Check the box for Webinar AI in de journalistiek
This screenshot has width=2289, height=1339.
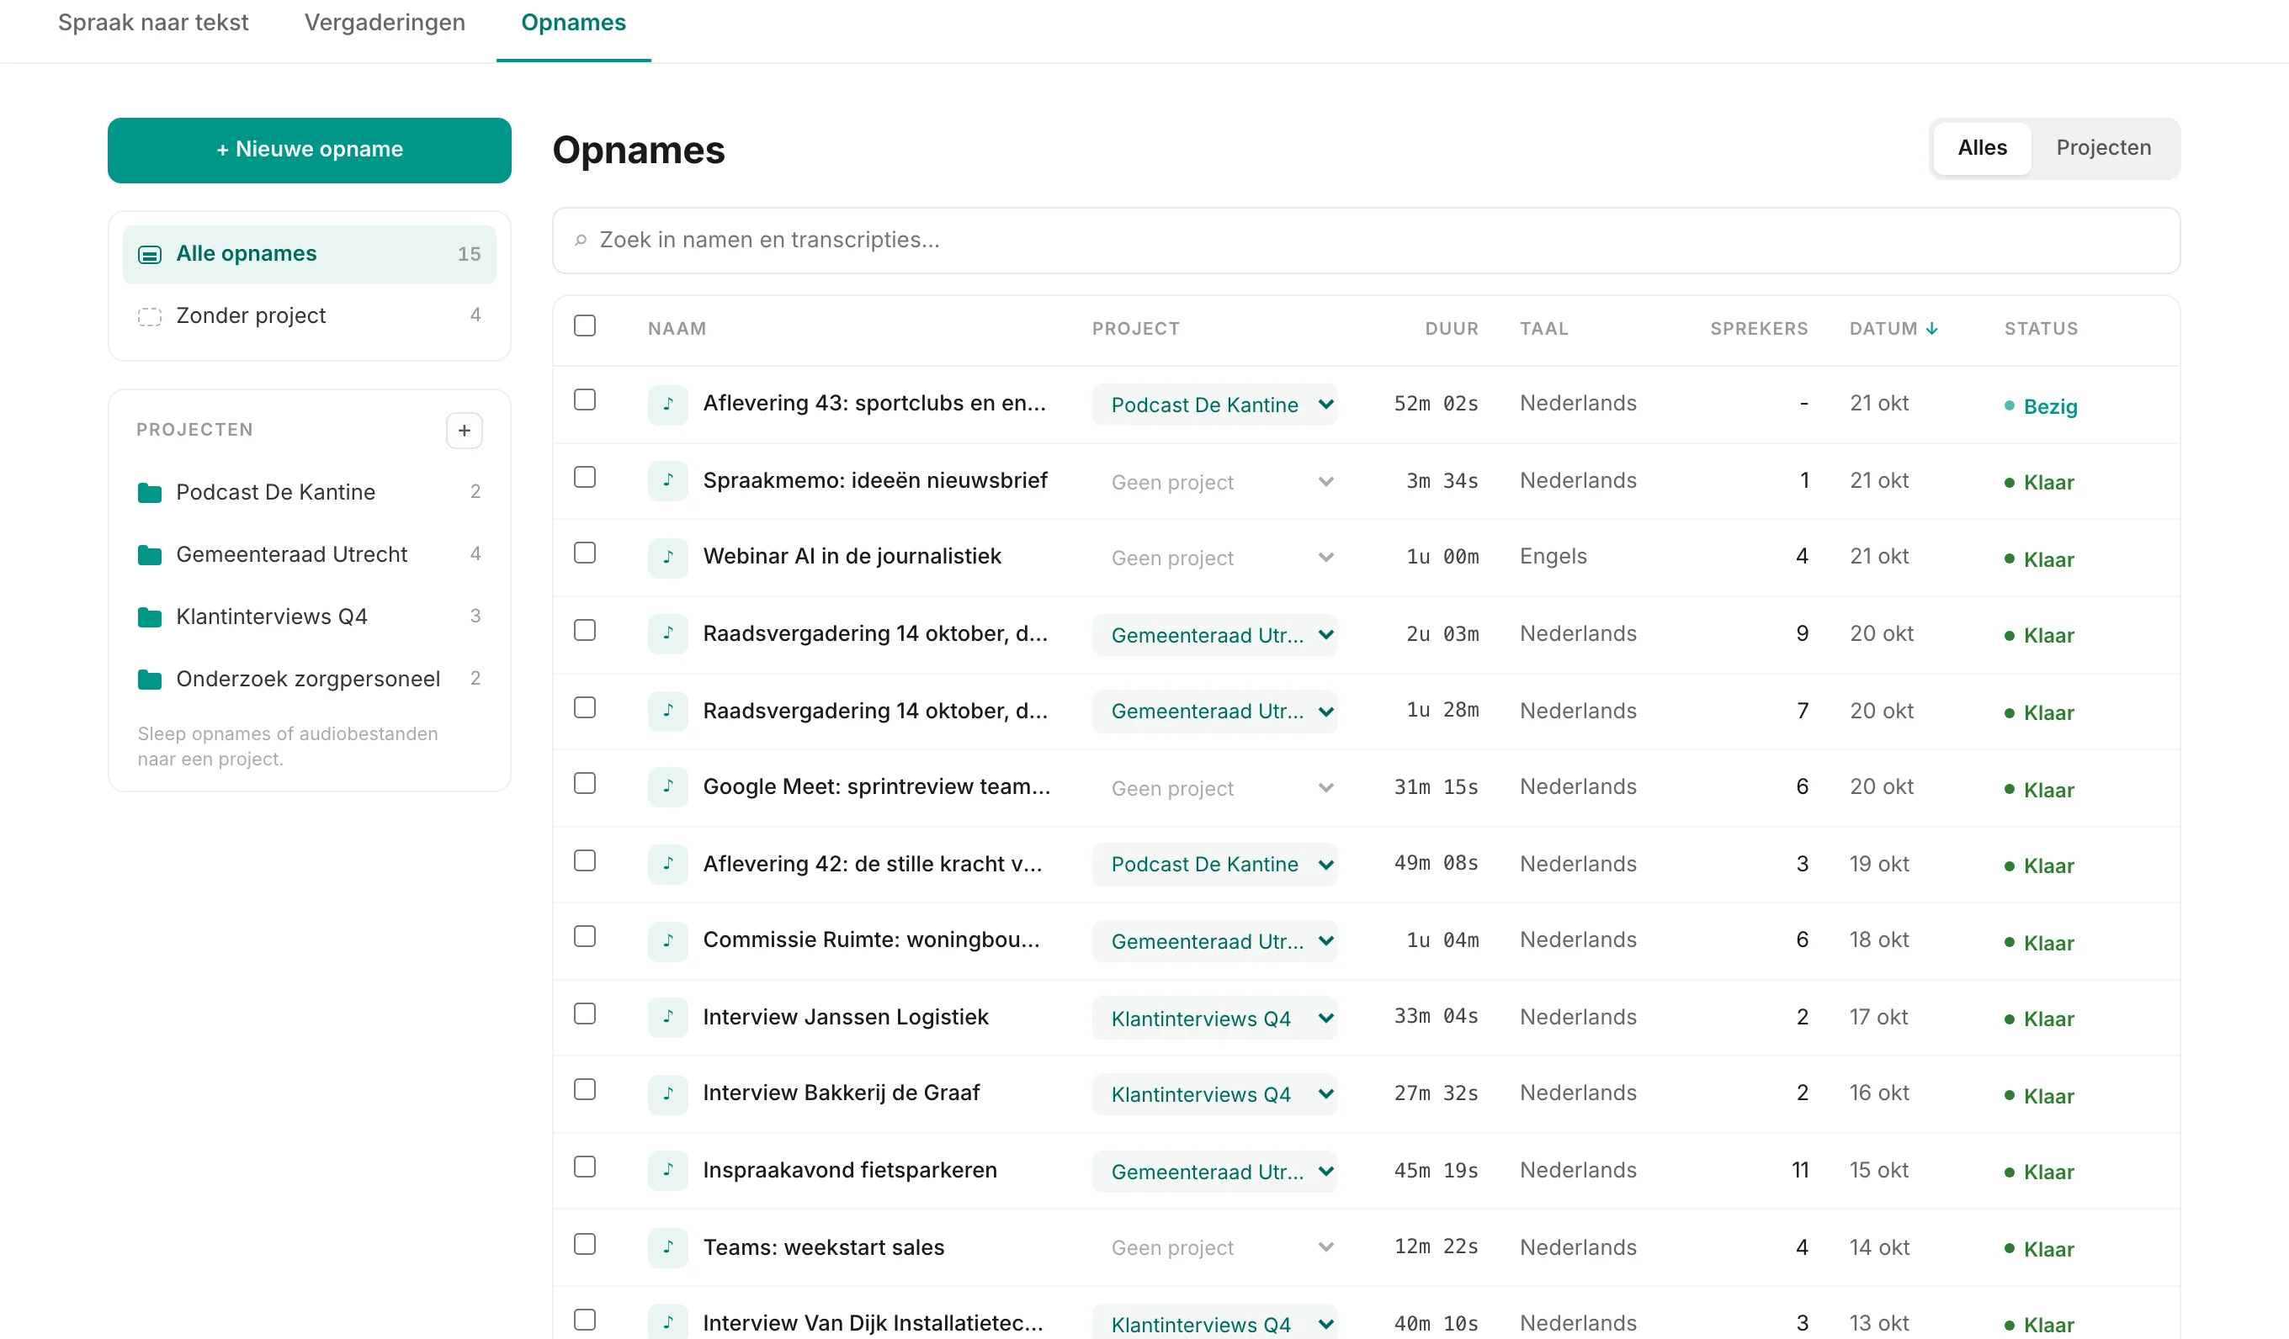coord(585,553)
